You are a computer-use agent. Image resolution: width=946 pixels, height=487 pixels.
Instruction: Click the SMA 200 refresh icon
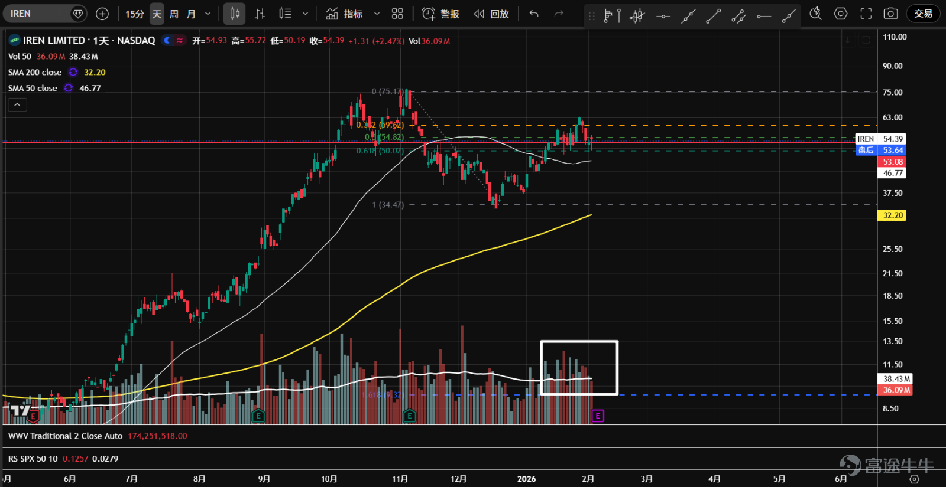(73, 72)
